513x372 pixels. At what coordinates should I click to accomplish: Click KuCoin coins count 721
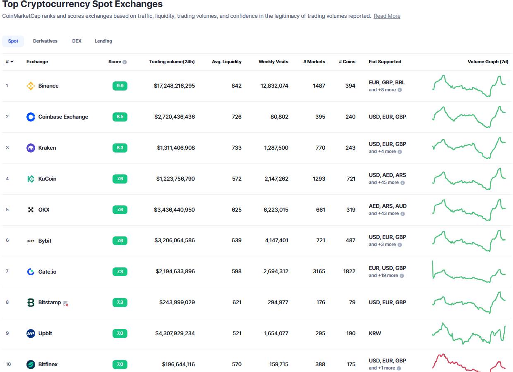pos(351,179)
